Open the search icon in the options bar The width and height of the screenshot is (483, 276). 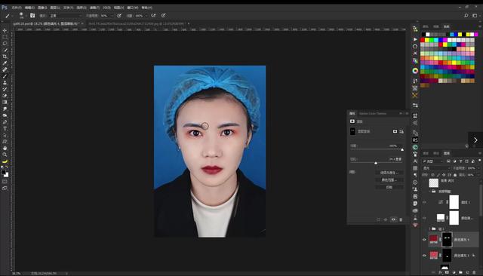466,15
